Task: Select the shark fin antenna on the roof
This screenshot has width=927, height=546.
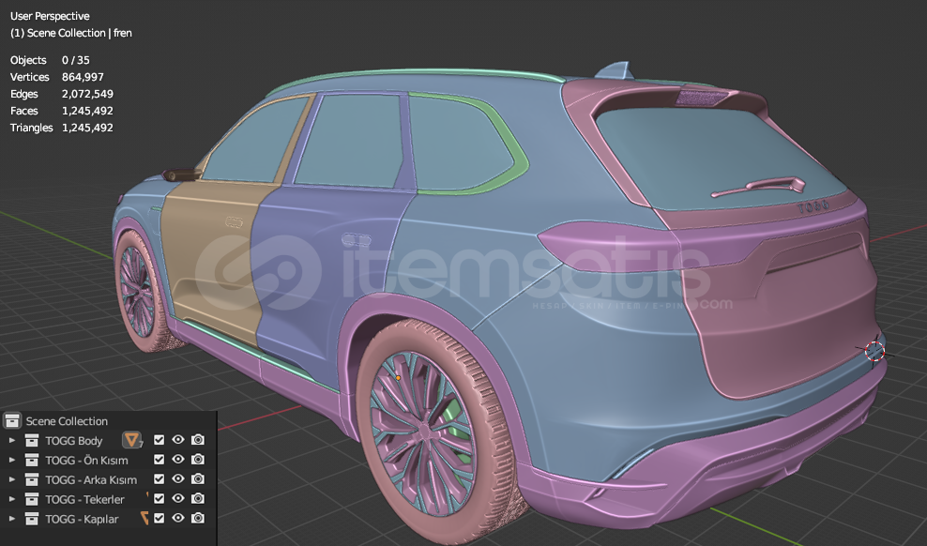Action: click(616, 70)
